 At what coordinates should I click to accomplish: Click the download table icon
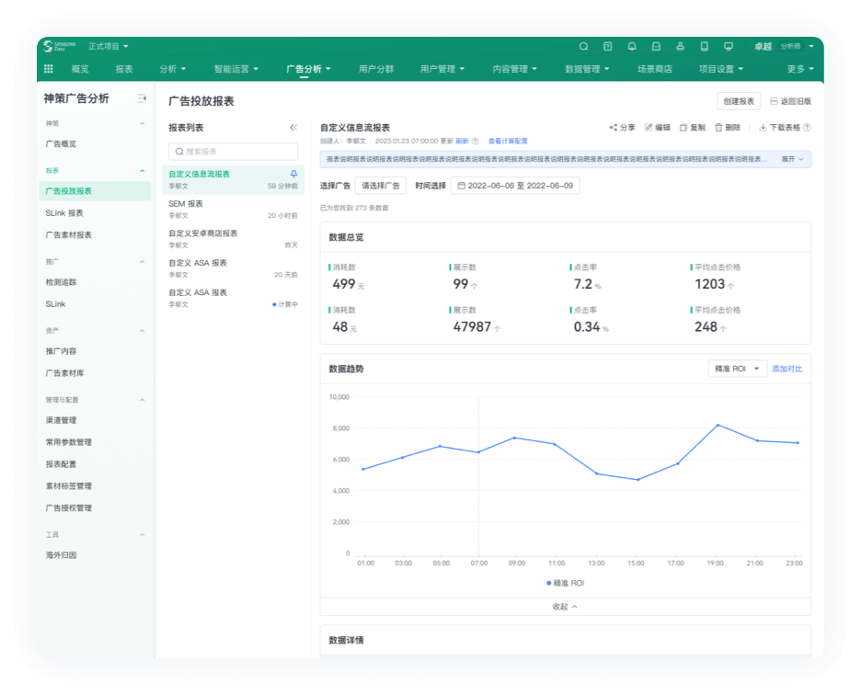pos(763,128)
